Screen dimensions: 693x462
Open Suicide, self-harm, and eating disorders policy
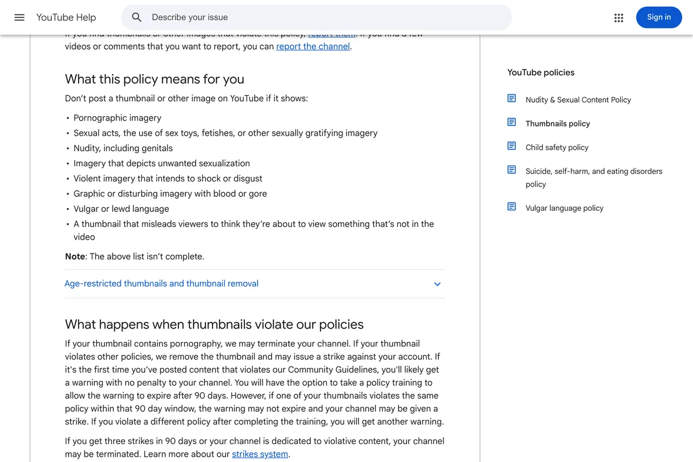(x=594, y=177)
